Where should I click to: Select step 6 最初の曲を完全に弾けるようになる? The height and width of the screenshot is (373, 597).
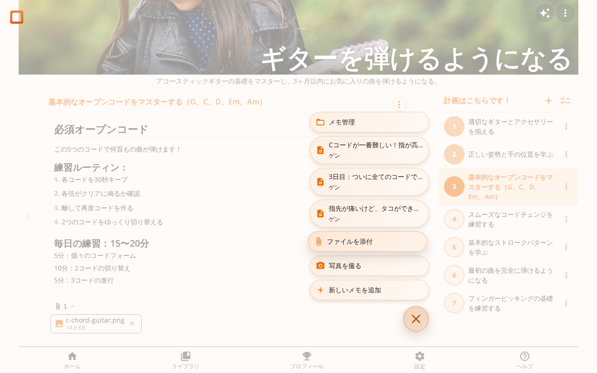click(508, 275)
